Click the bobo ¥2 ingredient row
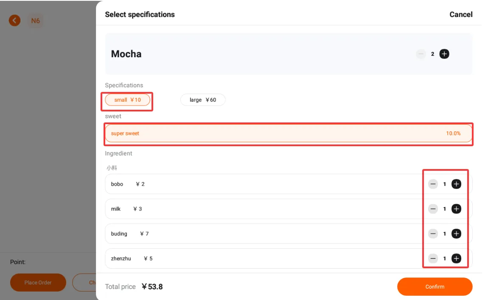 pos(289,184)
